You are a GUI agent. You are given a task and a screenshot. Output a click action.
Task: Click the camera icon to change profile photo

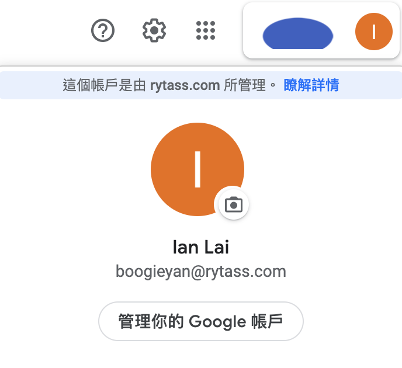pos(234,204)
